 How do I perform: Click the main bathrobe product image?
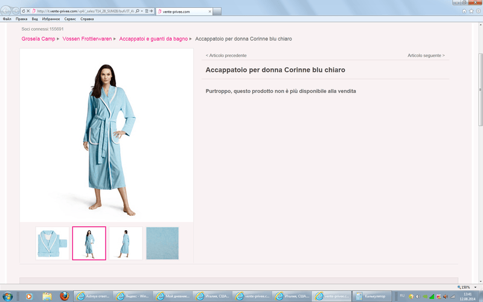[x=107, y=135]
